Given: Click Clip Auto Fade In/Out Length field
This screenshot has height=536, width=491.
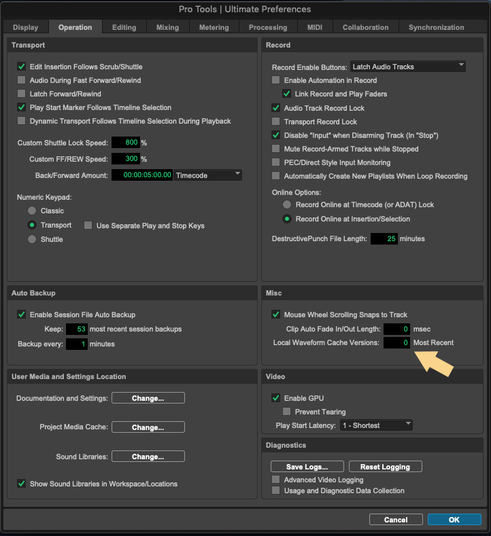Looking at the screenshot, I should pyautogui.click(x=397, y=329).
